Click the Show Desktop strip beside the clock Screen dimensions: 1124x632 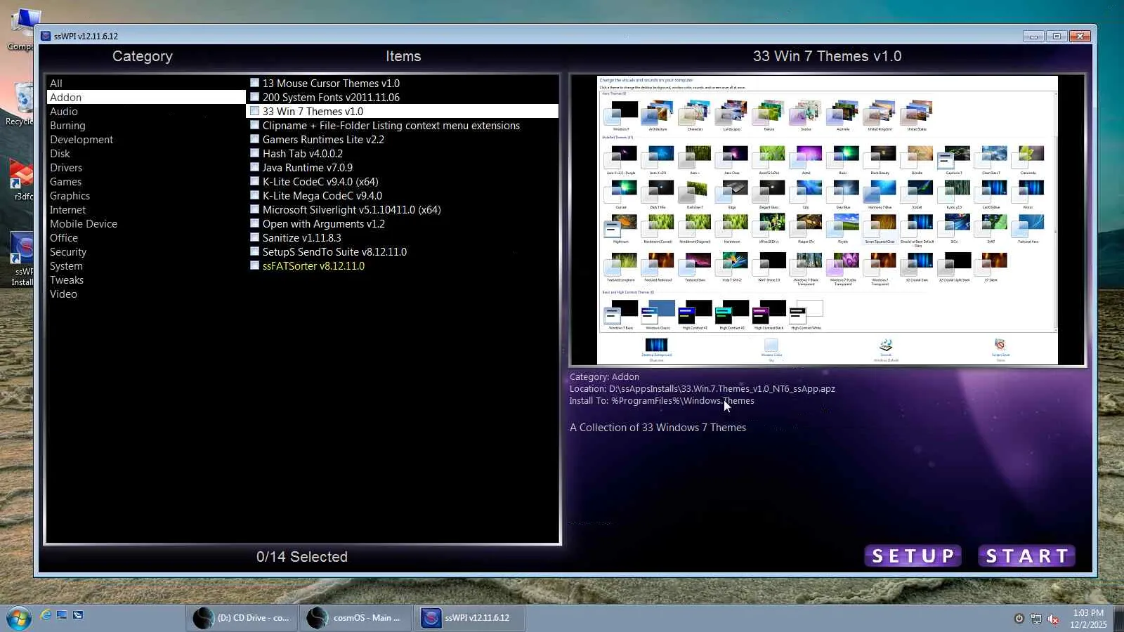1118,618
